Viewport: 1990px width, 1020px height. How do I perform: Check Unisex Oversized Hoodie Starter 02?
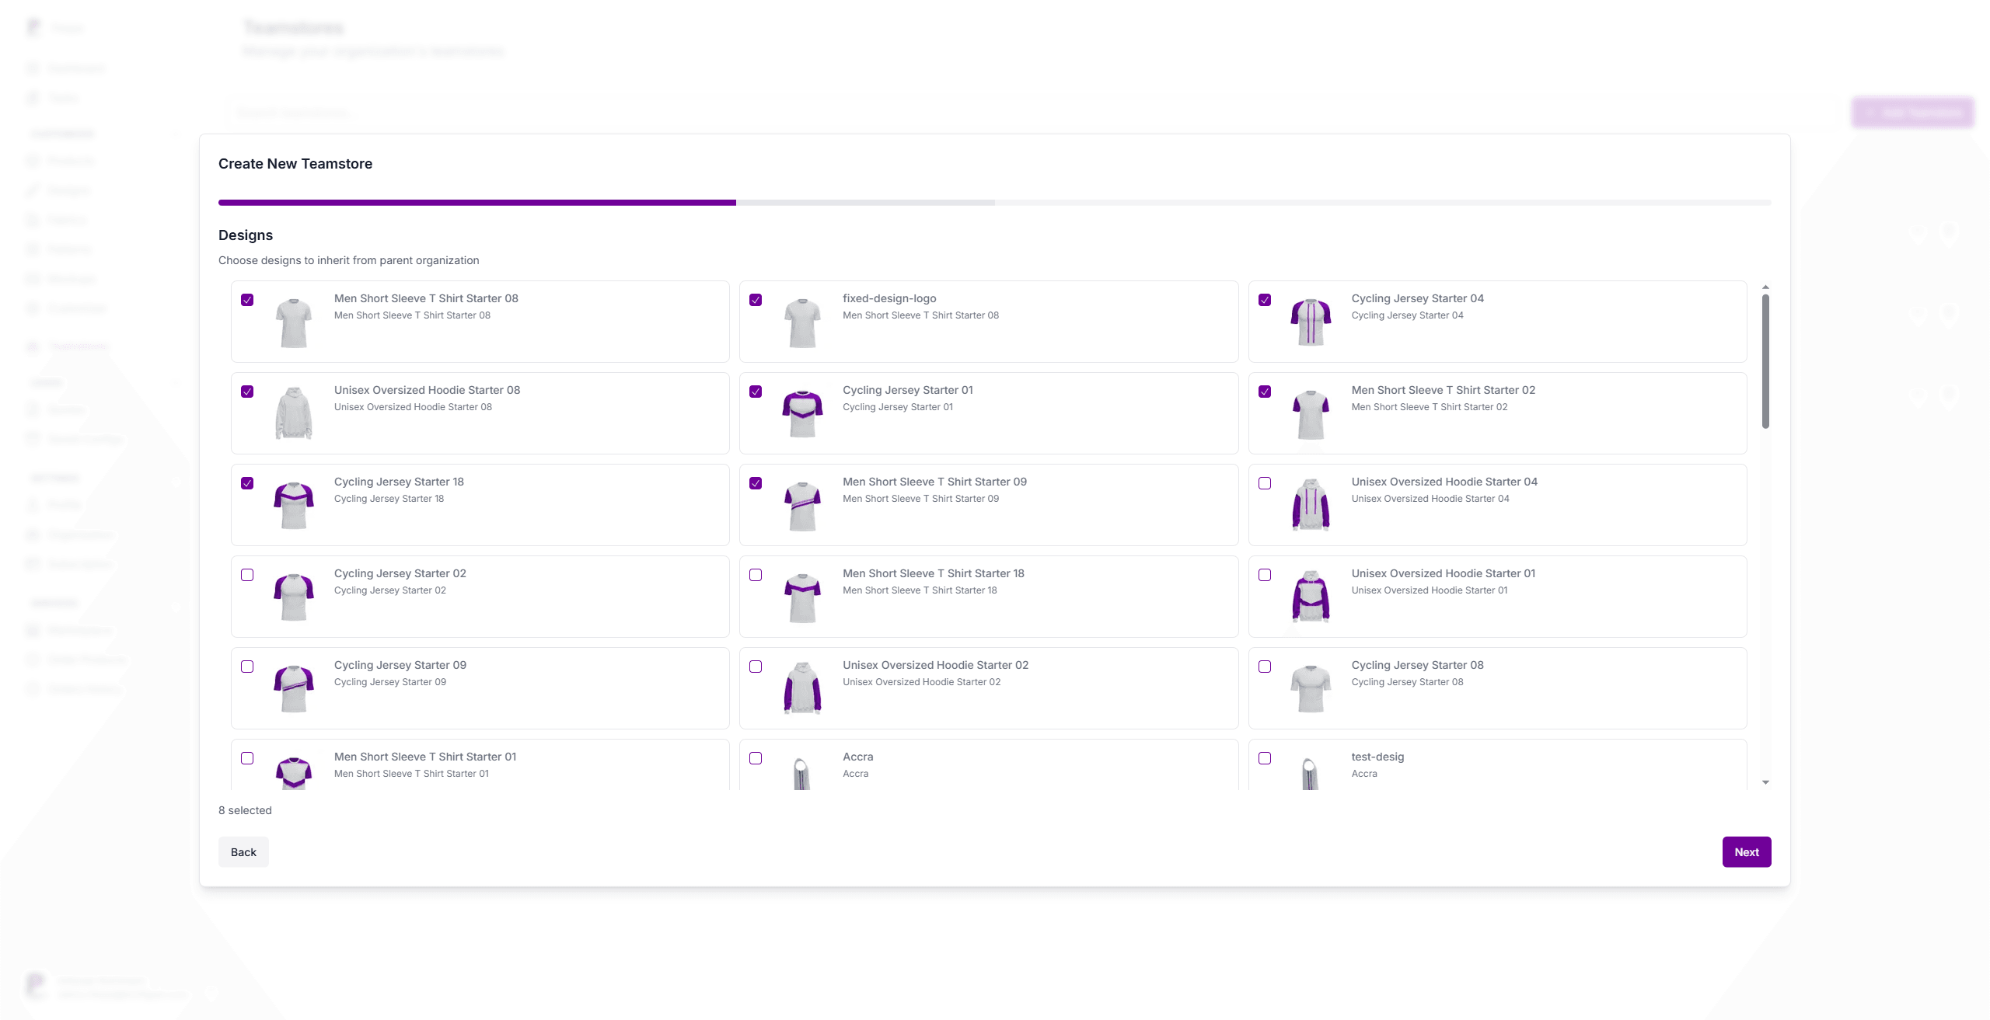click(756, 667)
